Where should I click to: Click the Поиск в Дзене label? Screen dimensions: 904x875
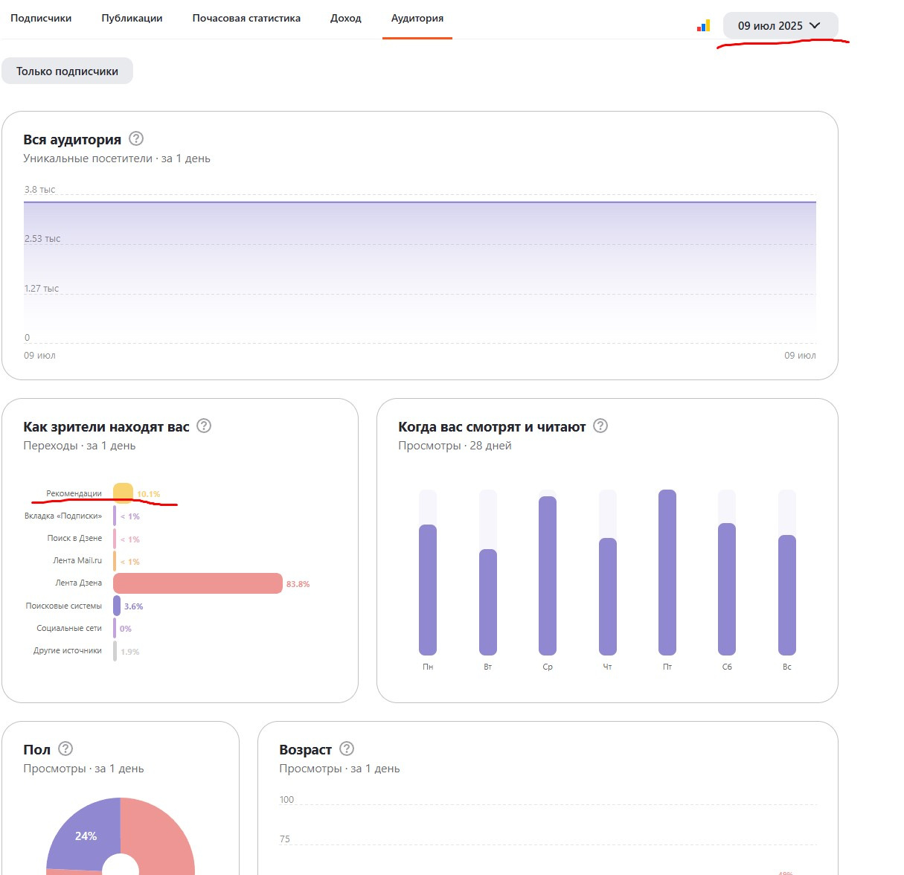(x=74, y=538)
